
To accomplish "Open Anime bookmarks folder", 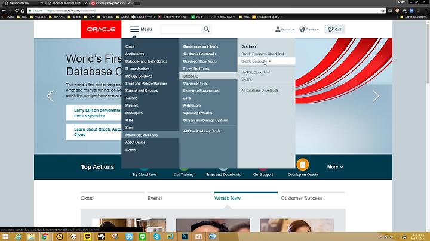I will [122, 17].
